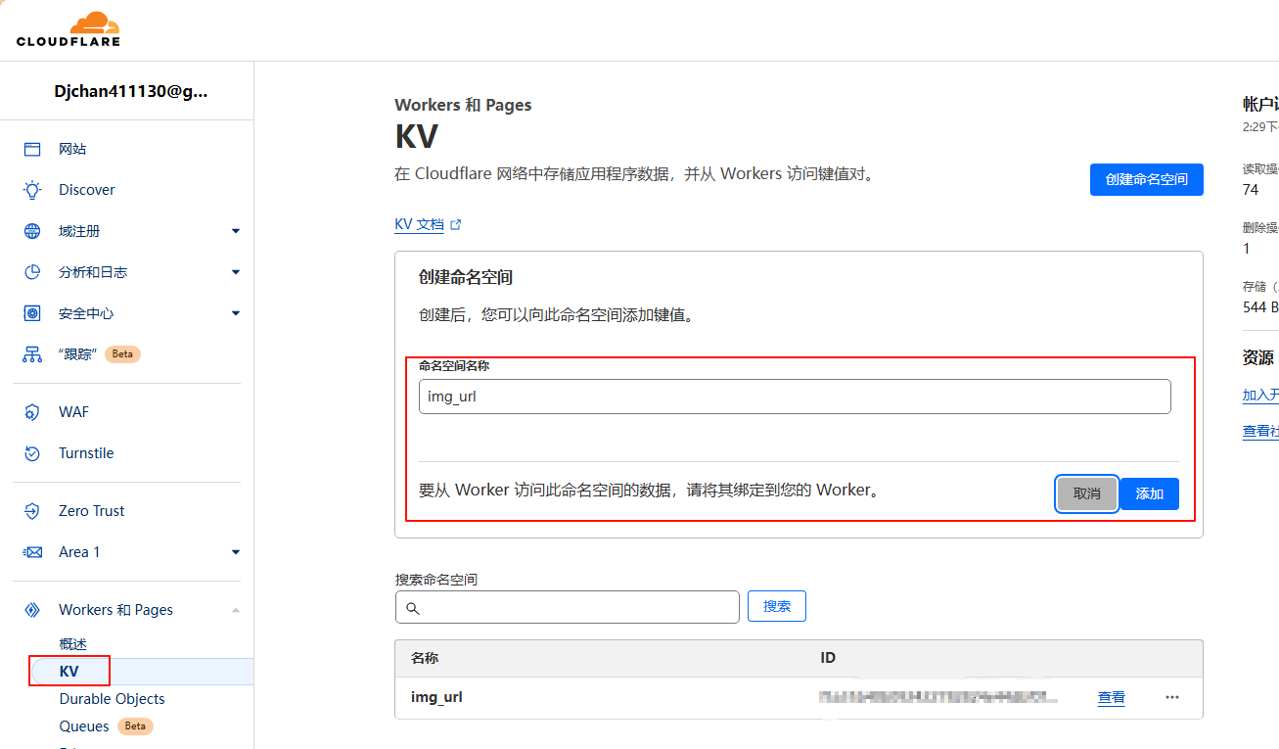This screenshot has height=749, width=1279.
Task: Click the Workers 和 Pages icon
Action: click(32, 610)
